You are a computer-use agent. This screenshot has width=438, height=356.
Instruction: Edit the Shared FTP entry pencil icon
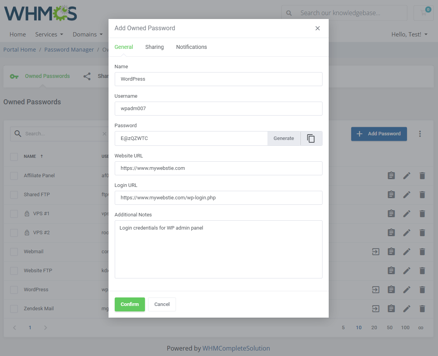pyautogui.click(x=407, y=195)
